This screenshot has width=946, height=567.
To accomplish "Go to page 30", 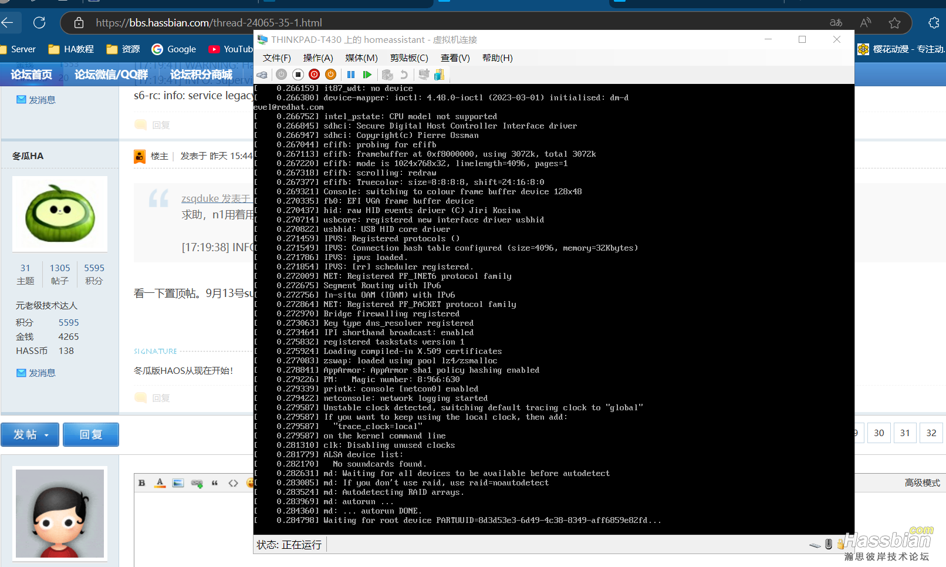I will tap(879, 433).
